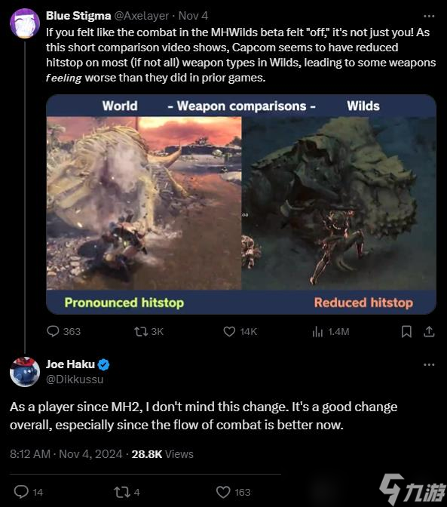This screenshot has height=507, width=447.
Task: Open Blue Stigma's profile avatar
Action: pos(25,23)
